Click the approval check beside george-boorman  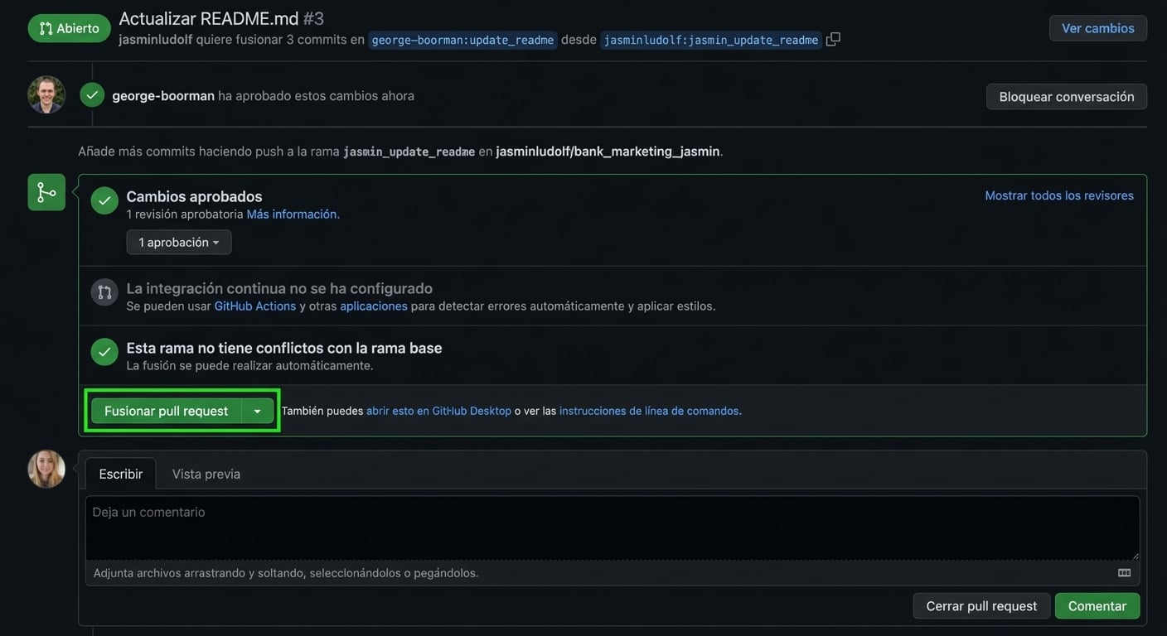click(92, 95)
